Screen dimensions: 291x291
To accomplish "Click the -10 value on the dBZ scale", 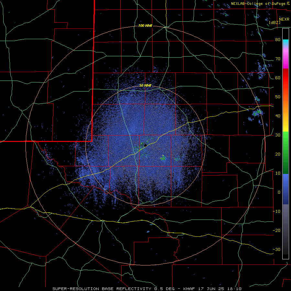I will point(276,211).
